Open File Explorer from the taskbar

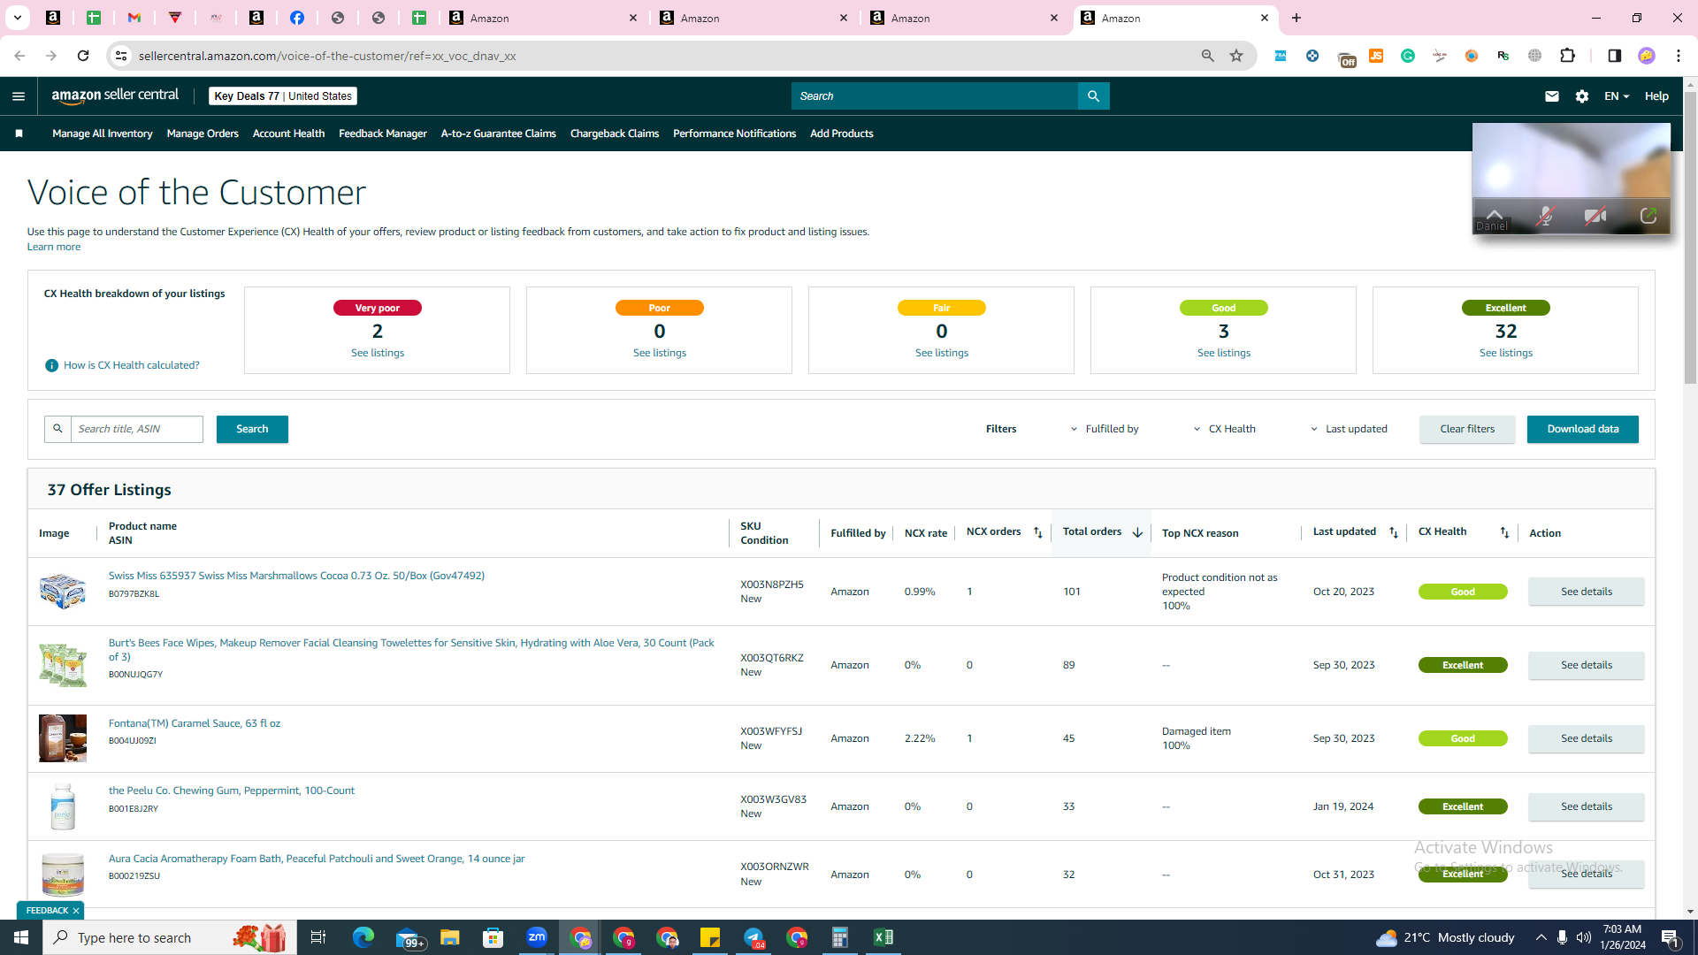click(x=450, y=937)
